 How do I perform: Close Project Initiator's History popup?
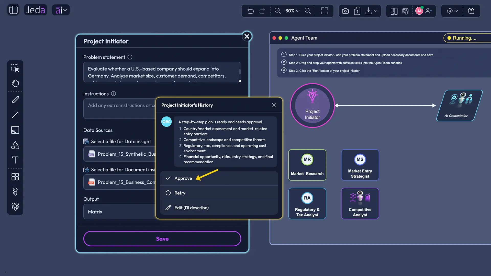274,105
